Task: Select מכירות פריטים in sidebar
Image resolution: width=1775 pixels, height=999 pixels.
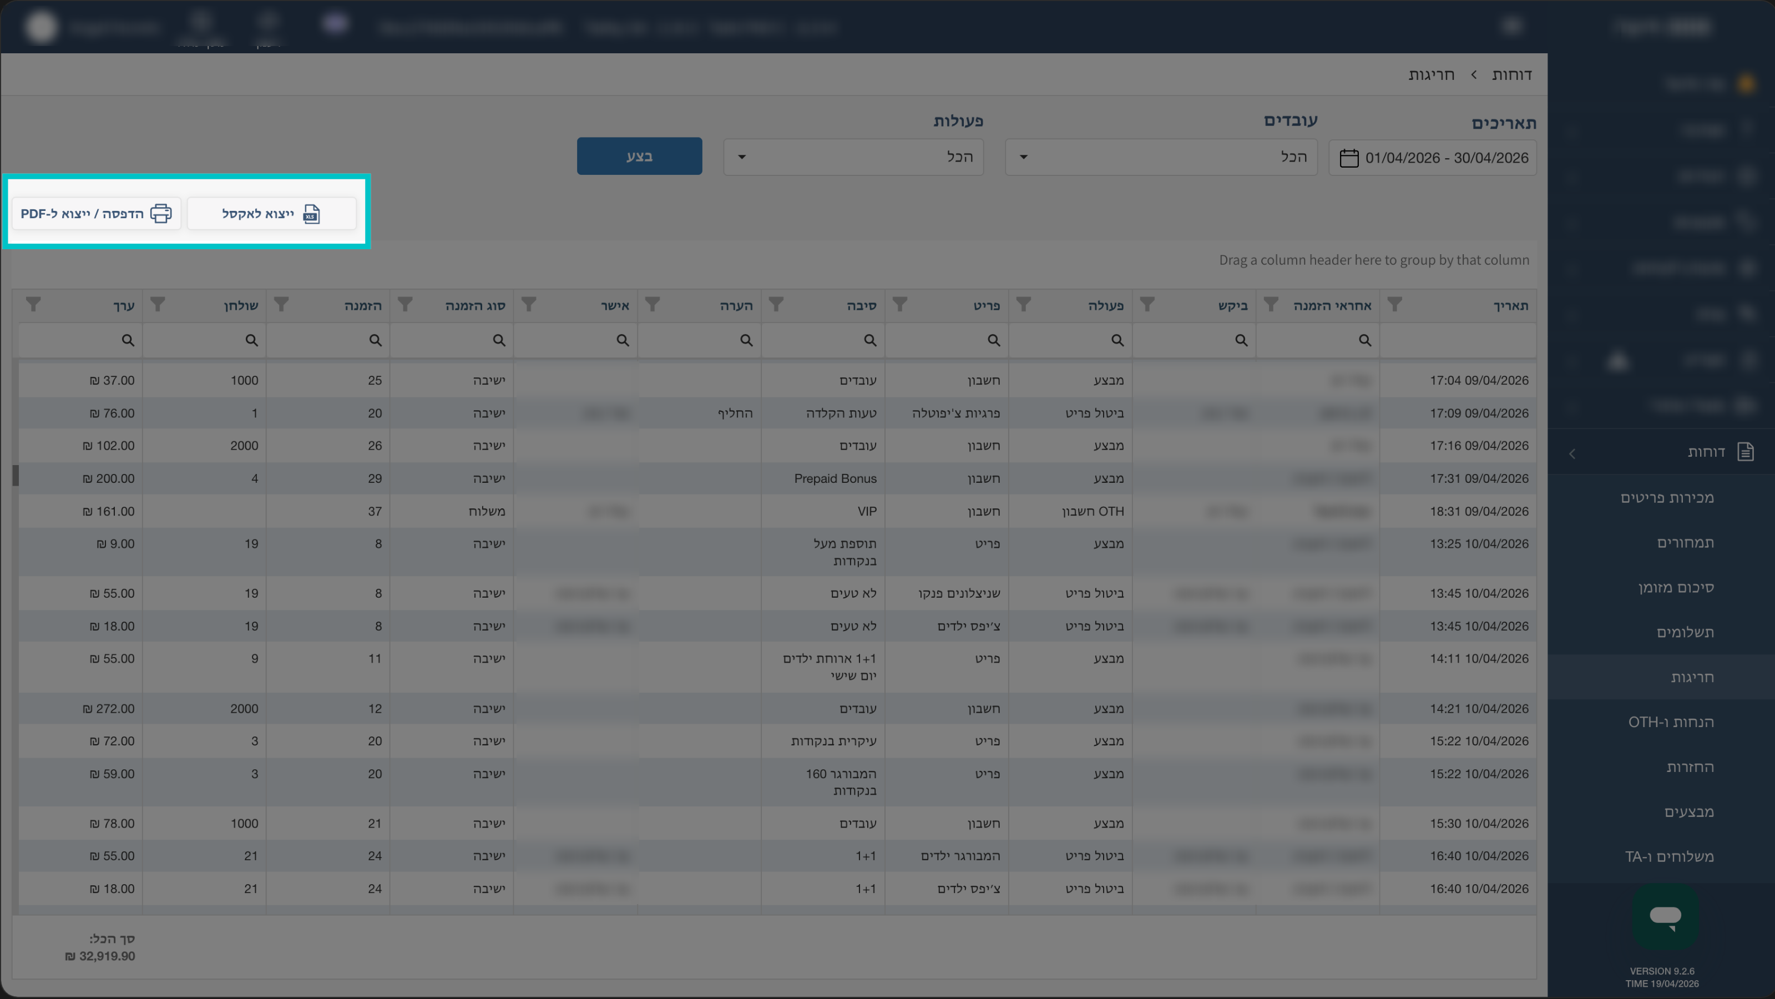Action: [x=1667, y=498]
